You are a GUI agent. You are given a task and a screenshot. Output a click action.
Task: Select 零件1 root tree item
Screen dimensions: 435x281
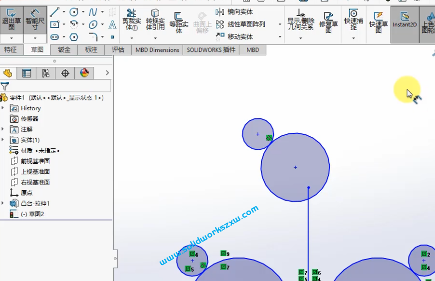point(53,97)
